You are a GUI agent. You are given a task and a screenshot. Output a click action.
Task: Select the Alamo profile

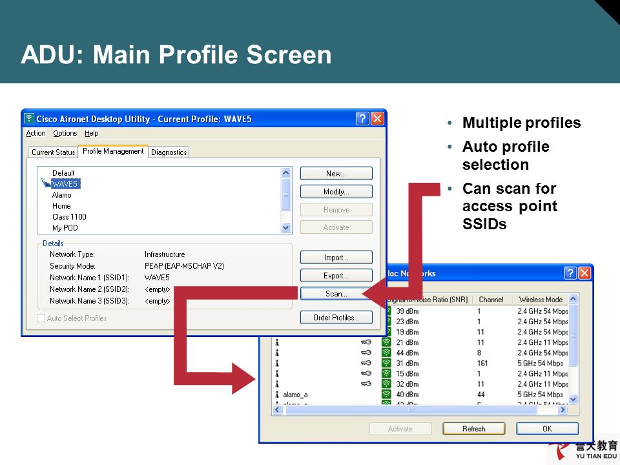click(62, 195)
